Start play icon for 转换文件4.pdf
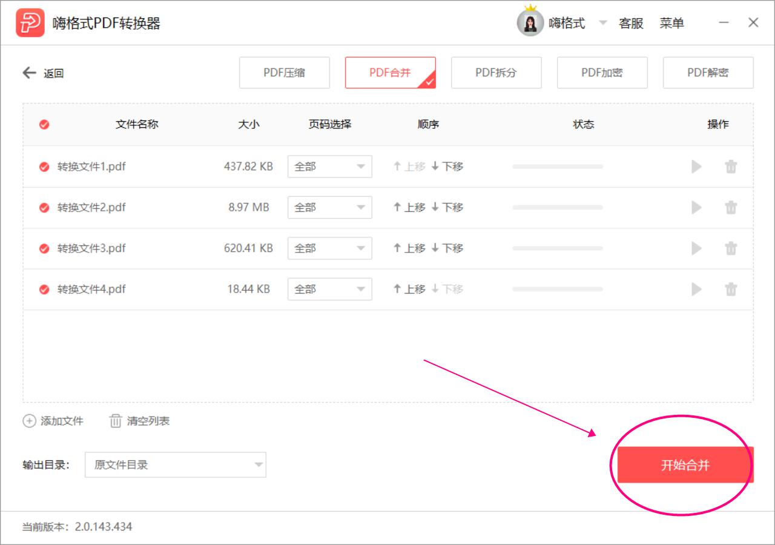Viewport: 775px width, 545px height. (x=696, y=289)
